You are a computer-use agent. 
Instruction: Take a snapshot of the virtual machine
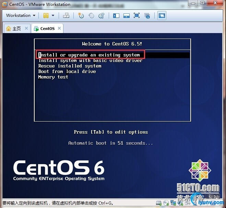pos(81,15)
